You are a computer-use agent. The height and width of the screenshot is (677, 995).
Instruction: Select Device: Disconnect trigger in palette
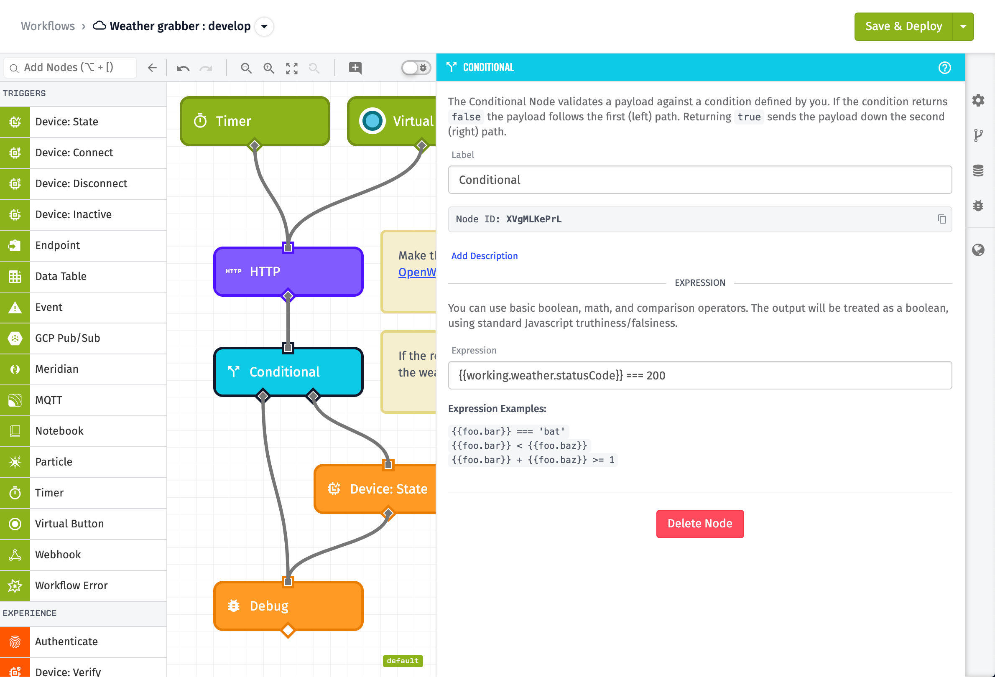(83, 183)
